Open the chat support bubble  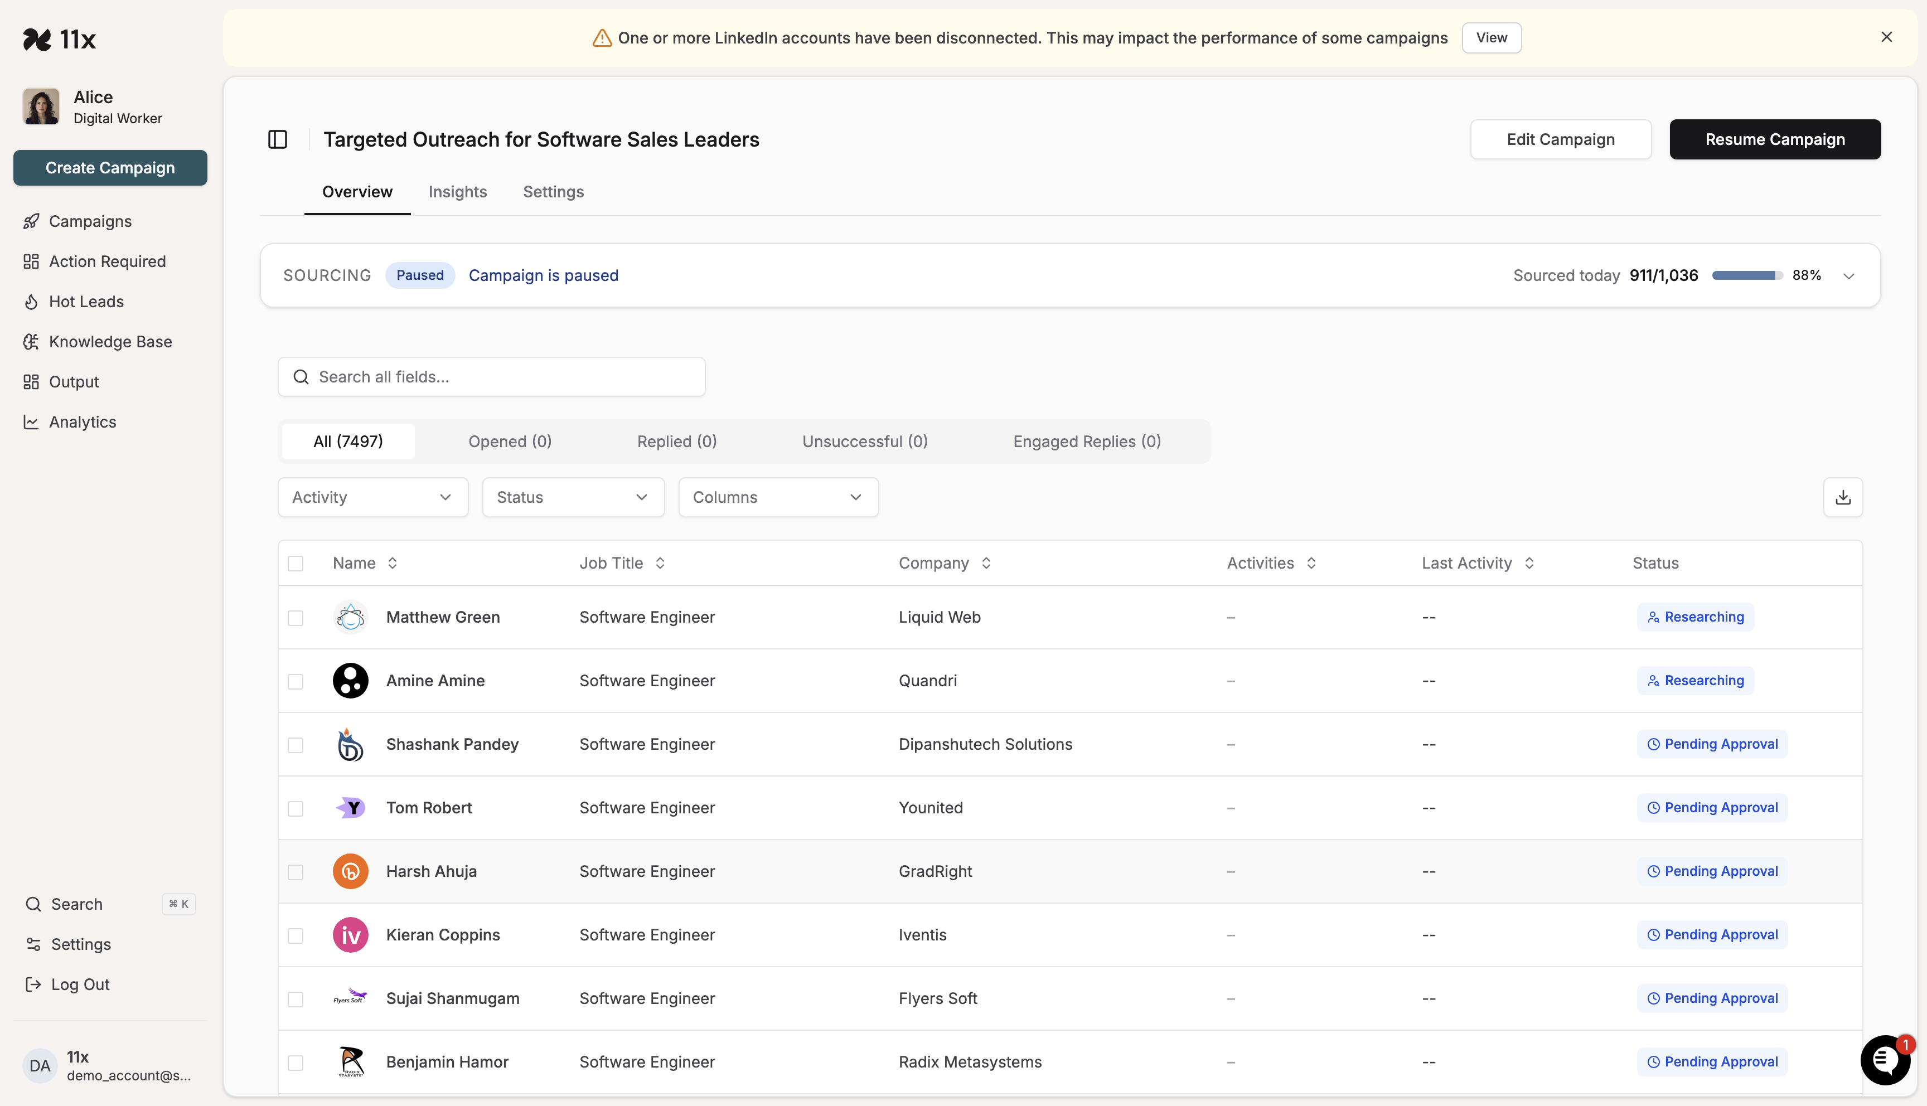pyautogui.click(x=1885, y=1060)
